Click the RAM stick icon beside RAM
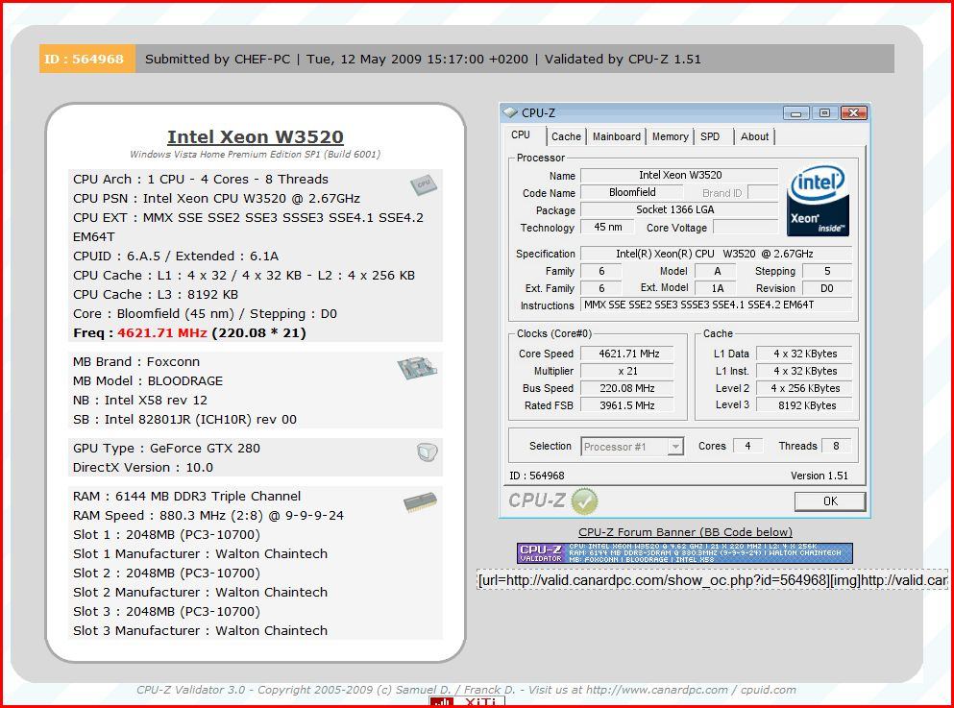 point(420,502)
